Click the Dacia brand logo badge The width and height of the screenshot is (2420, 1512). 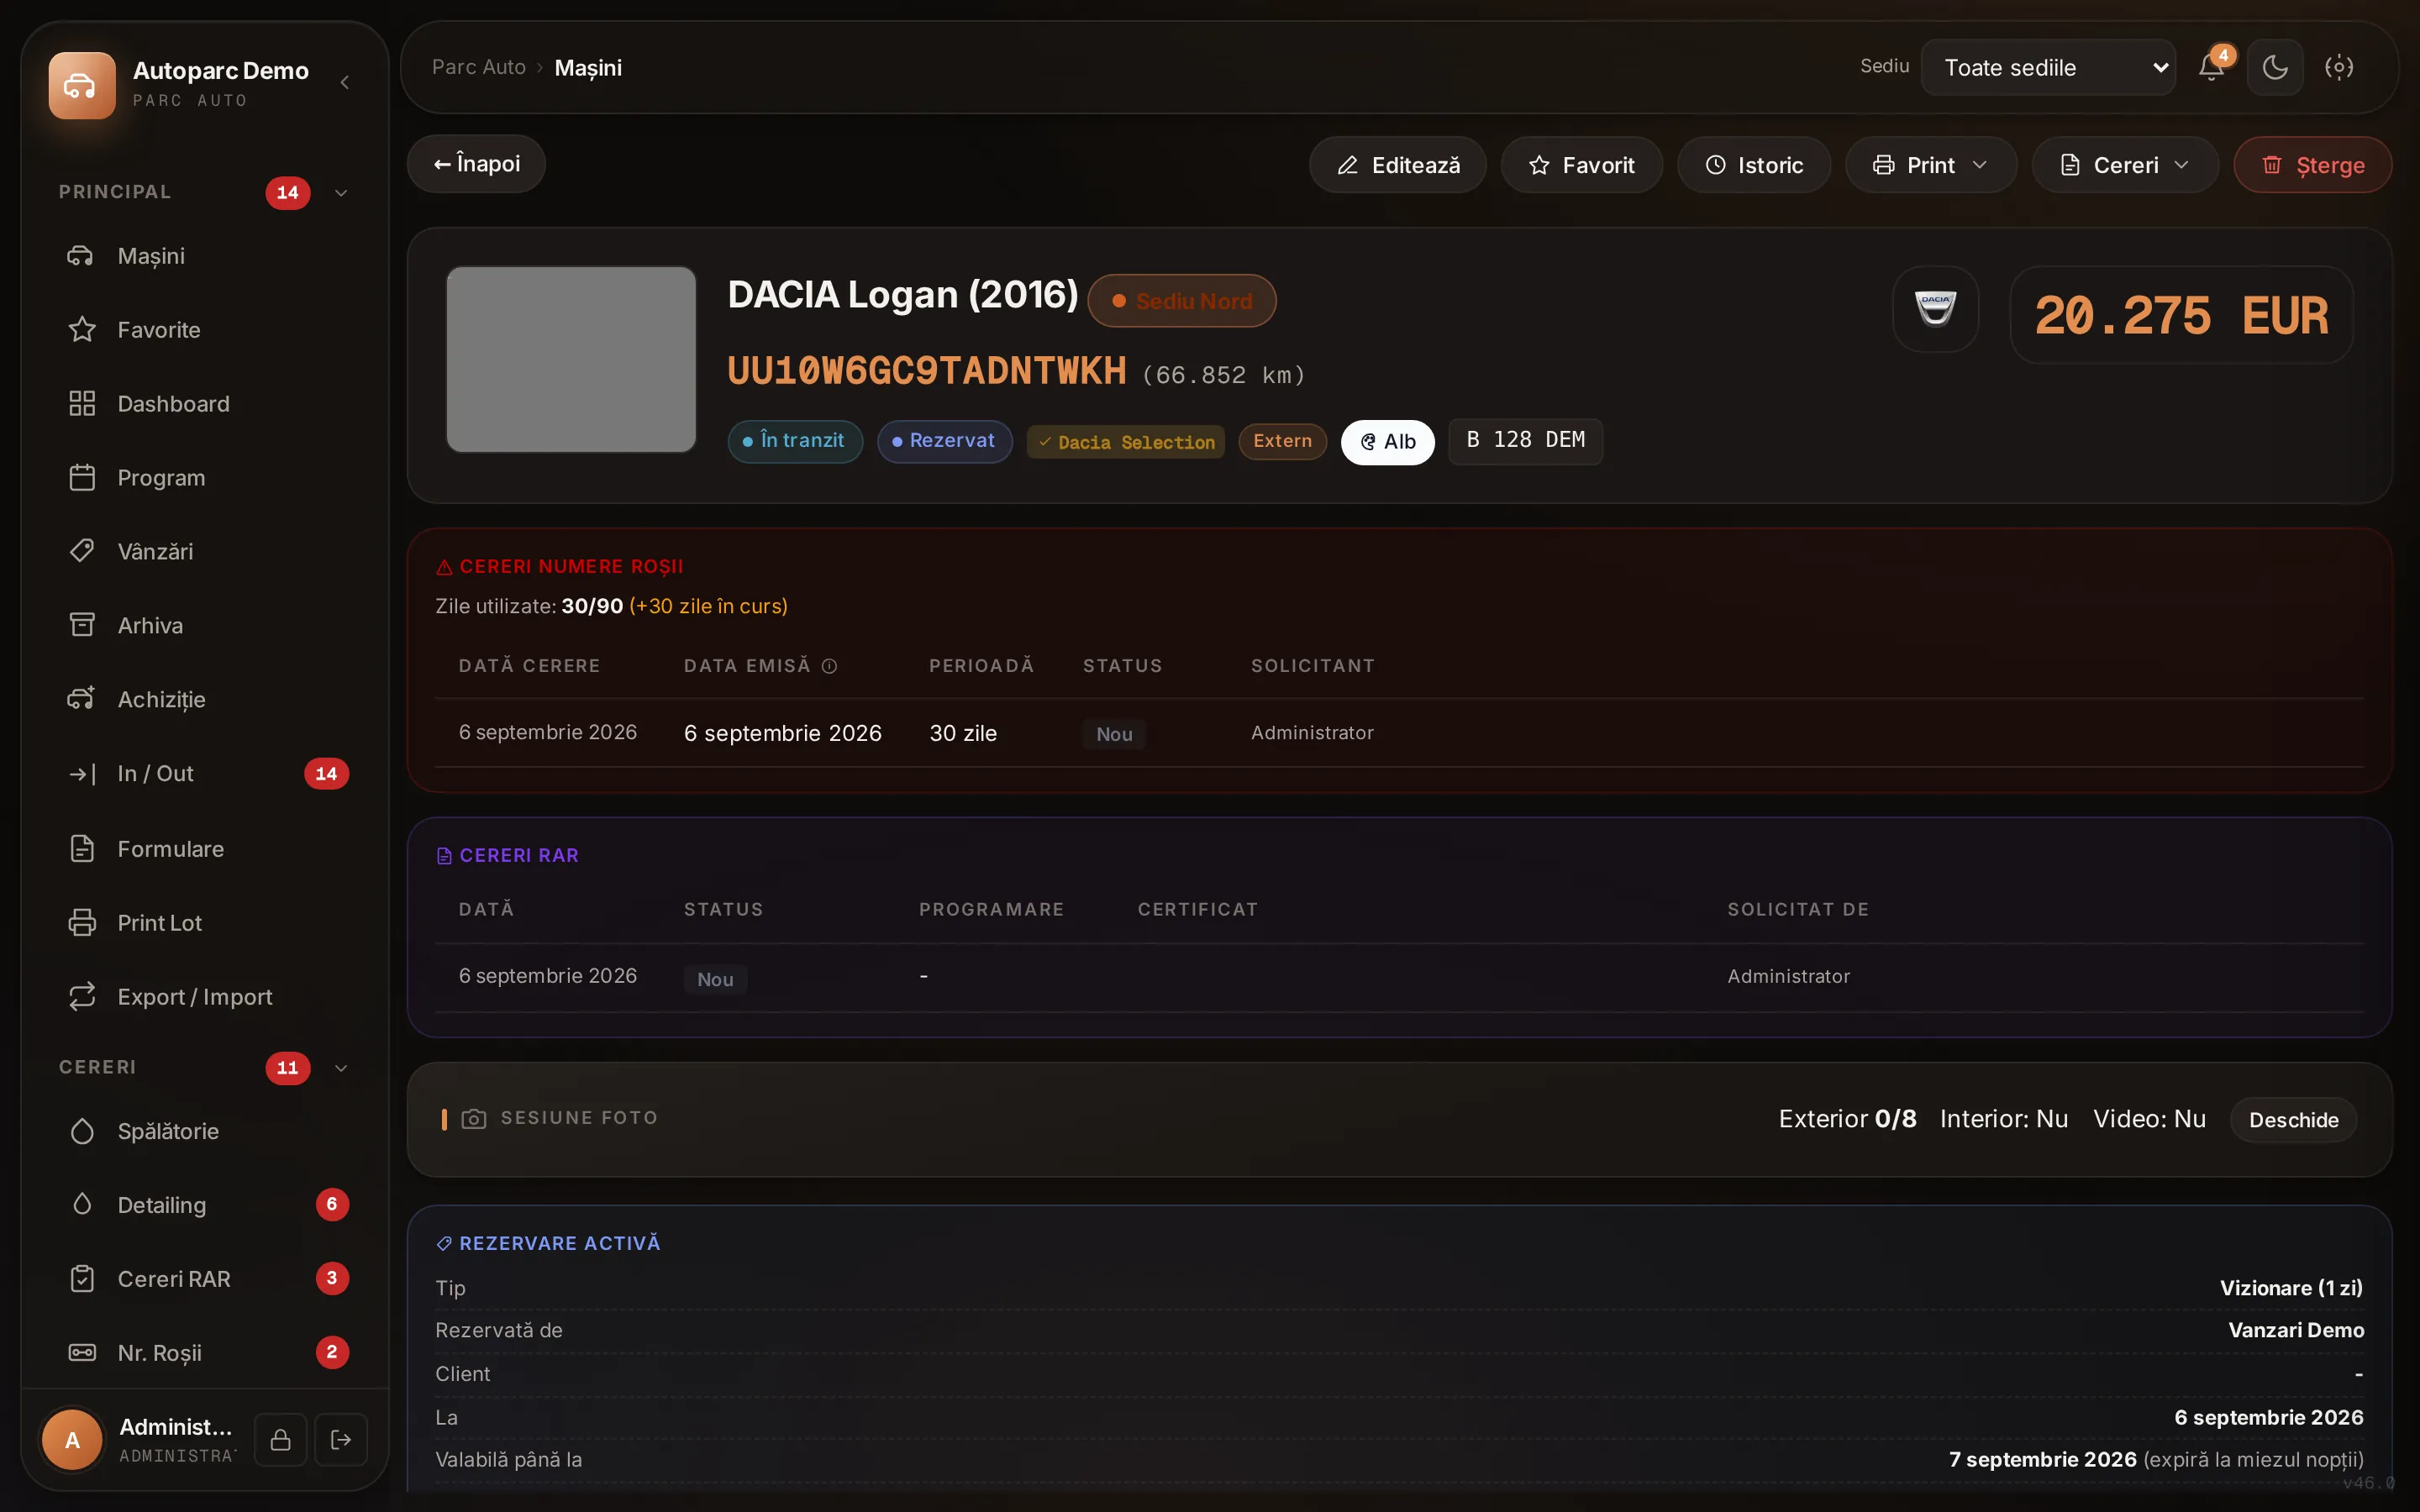pos(1935,308)
